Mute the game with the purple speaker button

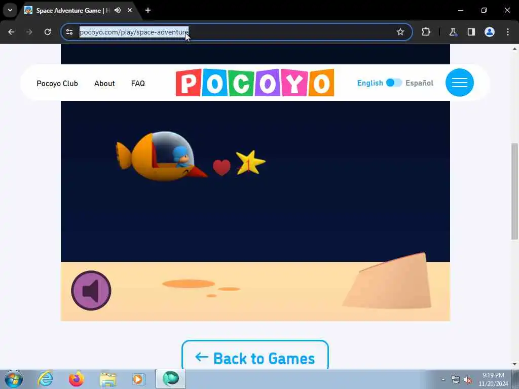[91, 290]
